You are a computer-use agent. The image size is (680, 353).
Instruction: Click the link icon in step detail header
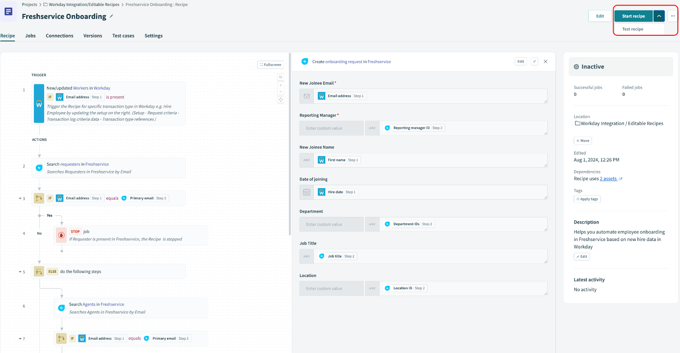(535, 62)
